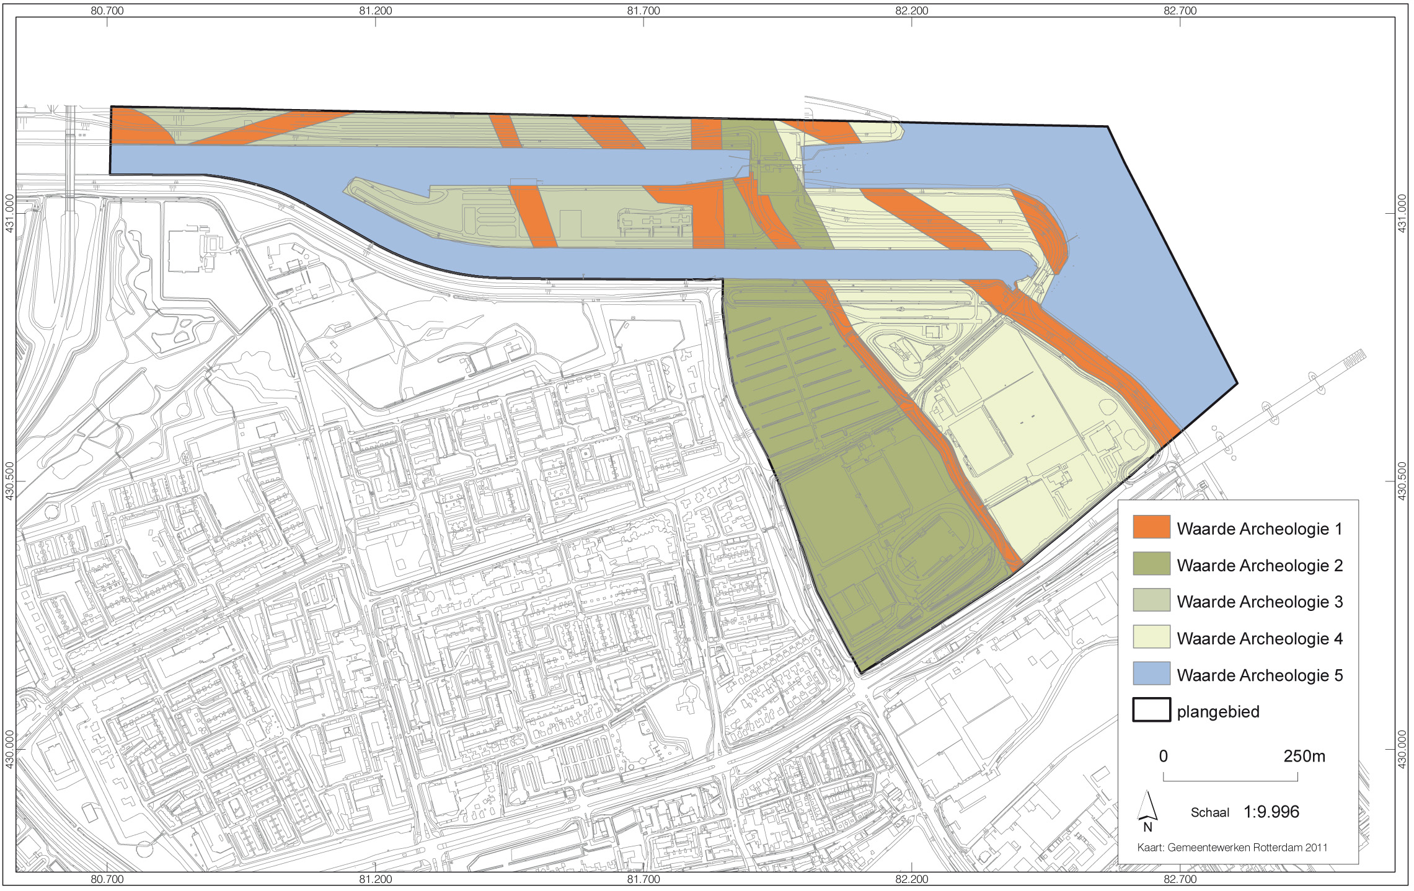Click the '1:9.996' scale value
Image resolution: width=1414 pixels, height=891 pixels.
point(1271,812)
